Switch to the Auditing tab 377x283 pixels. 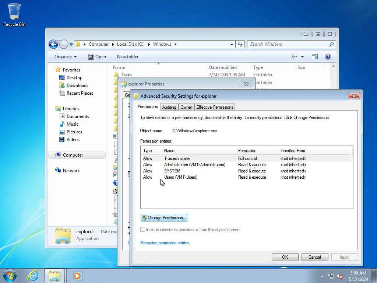coord(169,107)
